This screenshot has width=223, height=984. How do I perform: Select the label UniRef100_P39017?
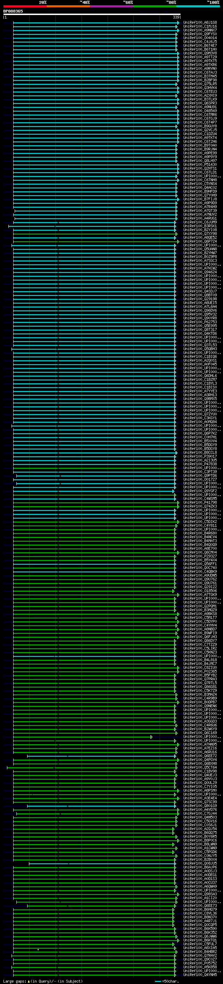coord(200,457)
